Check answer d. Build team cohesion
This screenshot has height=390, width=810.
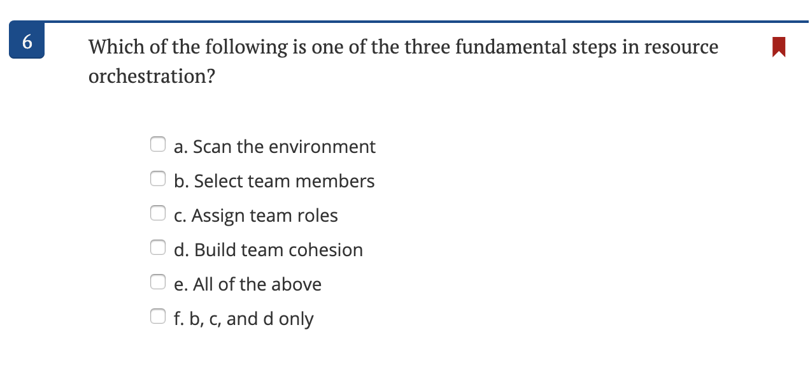[x=158, y=247]
